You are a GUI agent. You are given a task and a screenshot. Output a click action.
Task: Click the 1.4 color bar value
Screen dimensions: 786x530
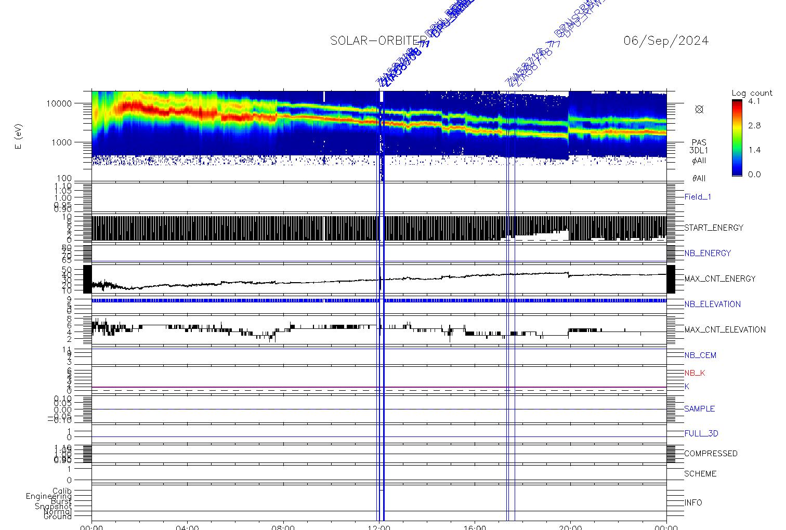click(x=754, y=150)
